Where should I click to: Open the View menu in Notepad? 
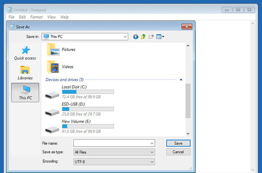[x=52, y=17]
